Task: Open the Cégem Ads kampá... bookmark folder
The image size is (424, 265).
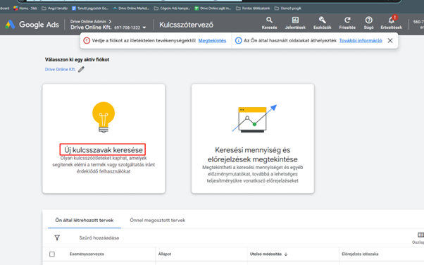Action: click(x=172, y=8)
